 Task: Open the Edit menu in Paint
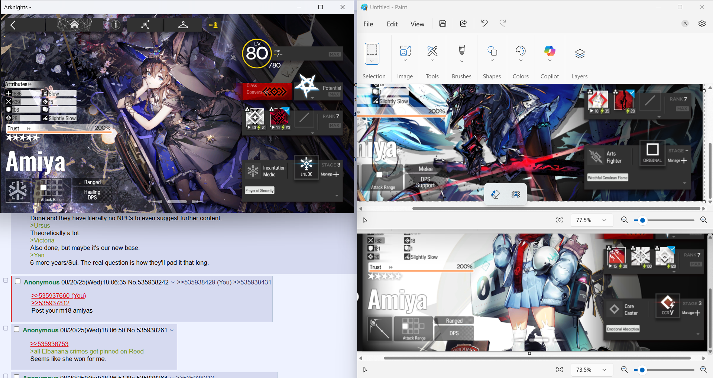(392, 24)
